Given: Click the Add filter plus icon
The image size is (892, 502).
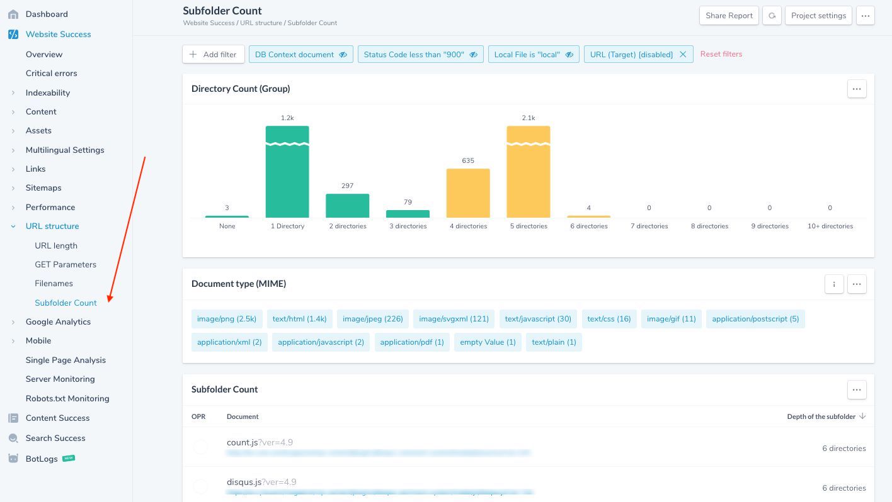Looking at the screenshot, I should [x=193, y=54].
